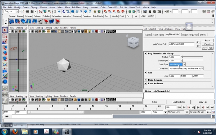
Task: Click the red cube icon in perspective panel toolbar
Action: click(x=96, y=31)
